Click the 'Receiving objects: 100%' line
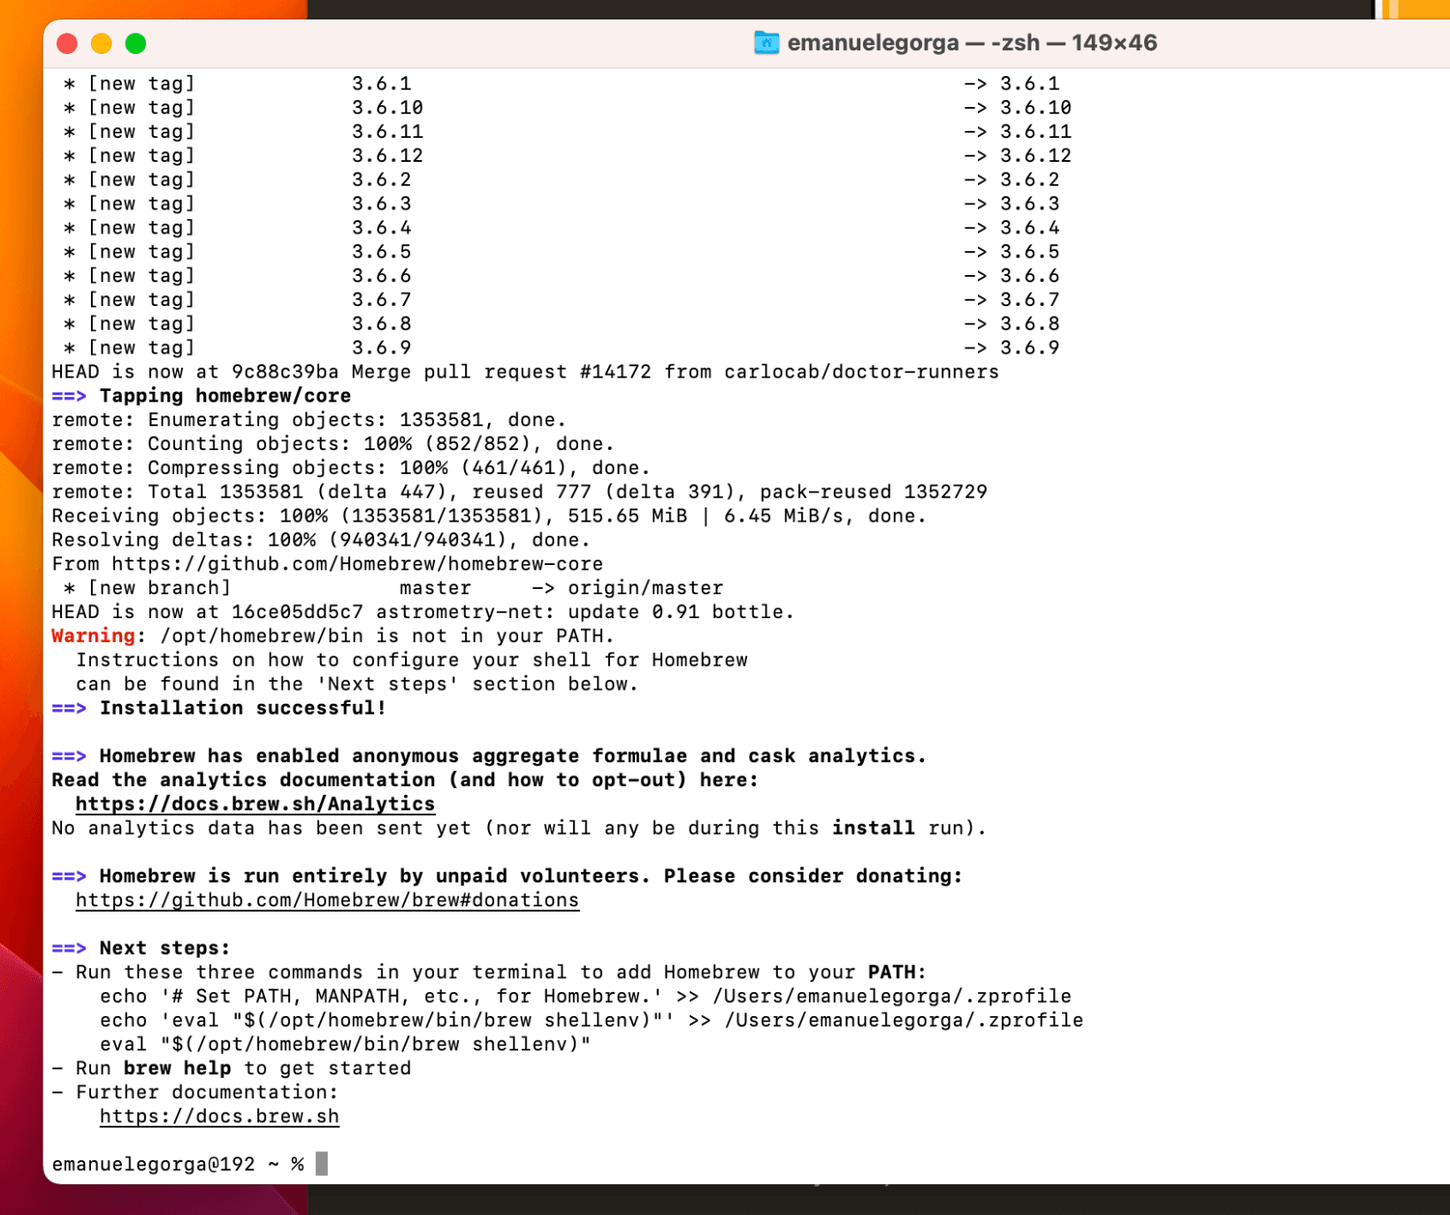This screenshot has width=1450, height=1215. (489, 516)
